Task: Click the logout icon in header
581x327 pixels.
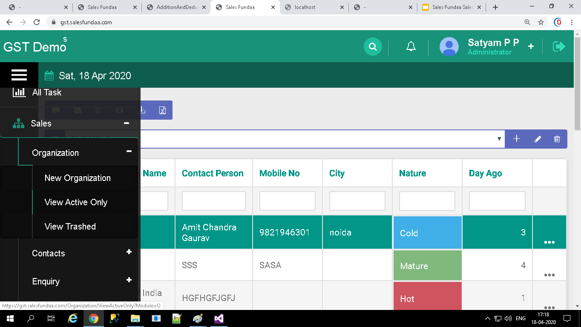Action: pos(558,46)
